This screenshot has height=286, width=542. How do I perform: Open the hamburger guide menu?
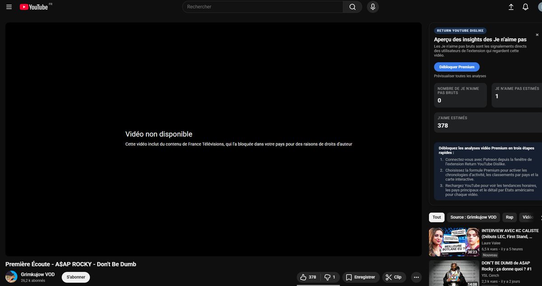tap(9, 7)
